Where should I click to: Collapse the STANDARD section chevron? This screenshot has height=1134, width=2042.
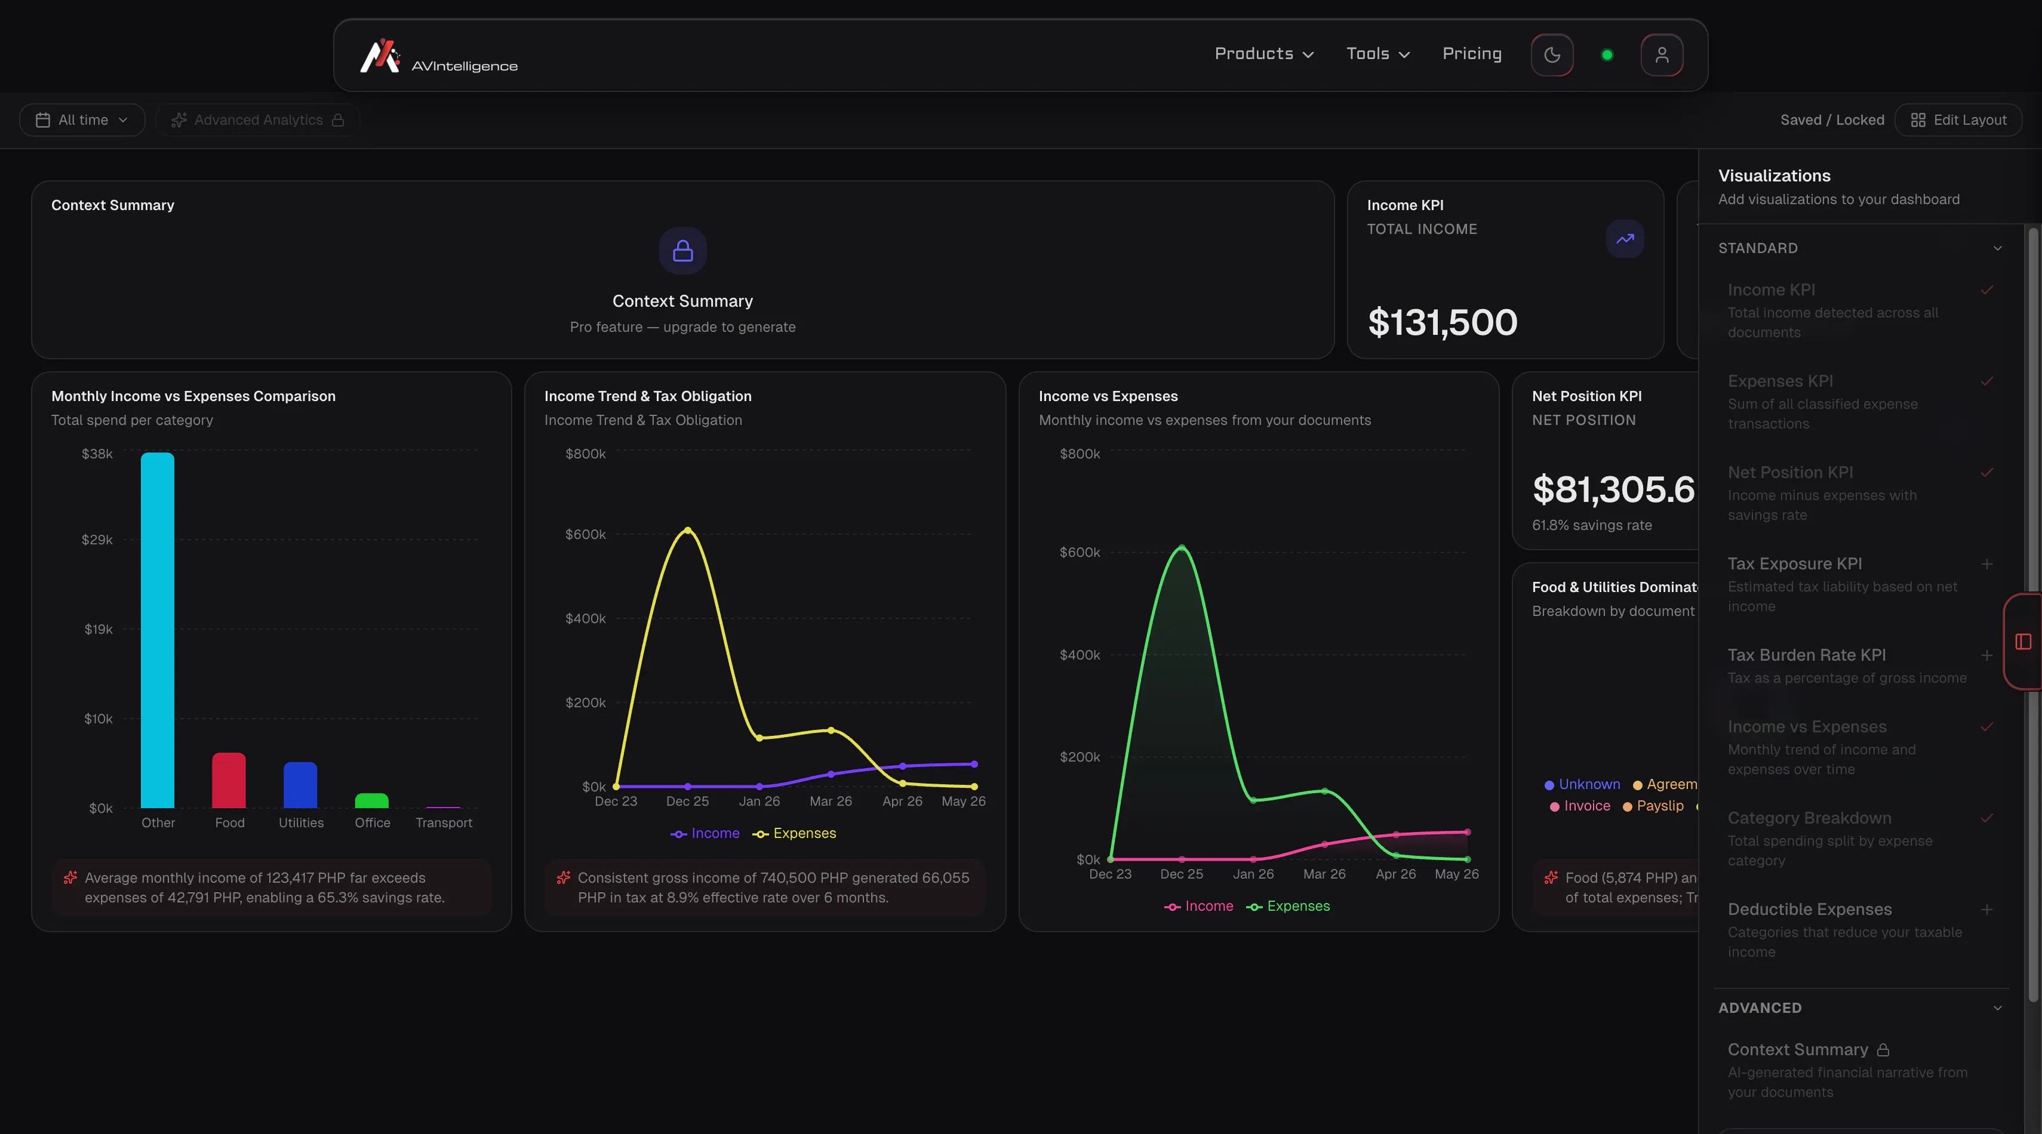[x=1998, y=248]
